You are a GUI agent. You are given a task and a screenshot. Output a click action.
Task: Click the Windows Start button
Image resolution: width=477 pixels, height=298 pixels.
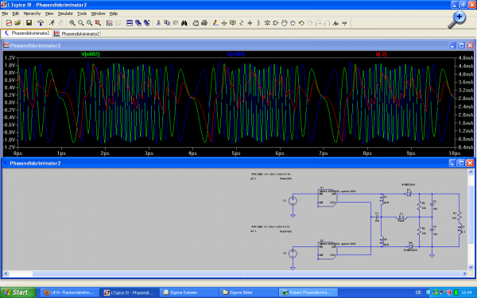17,292
